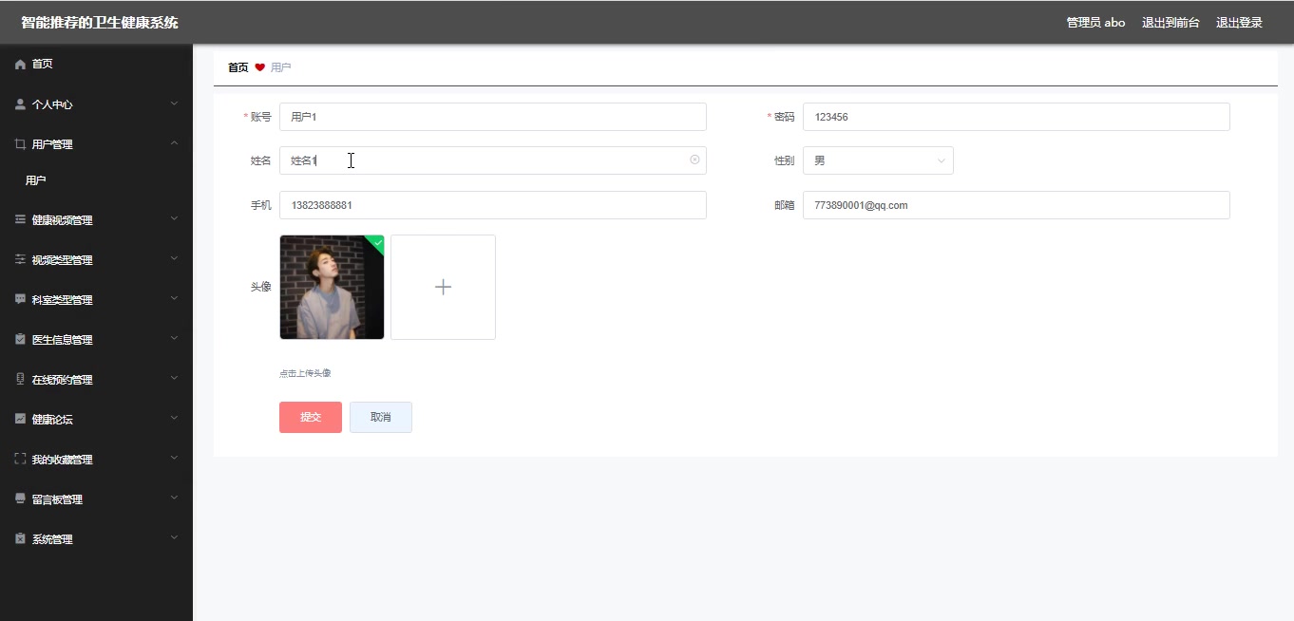Click the sliders icon beside 视频类型管理
This screenshot has height=621, width=1294.
[x=20, y=259]
